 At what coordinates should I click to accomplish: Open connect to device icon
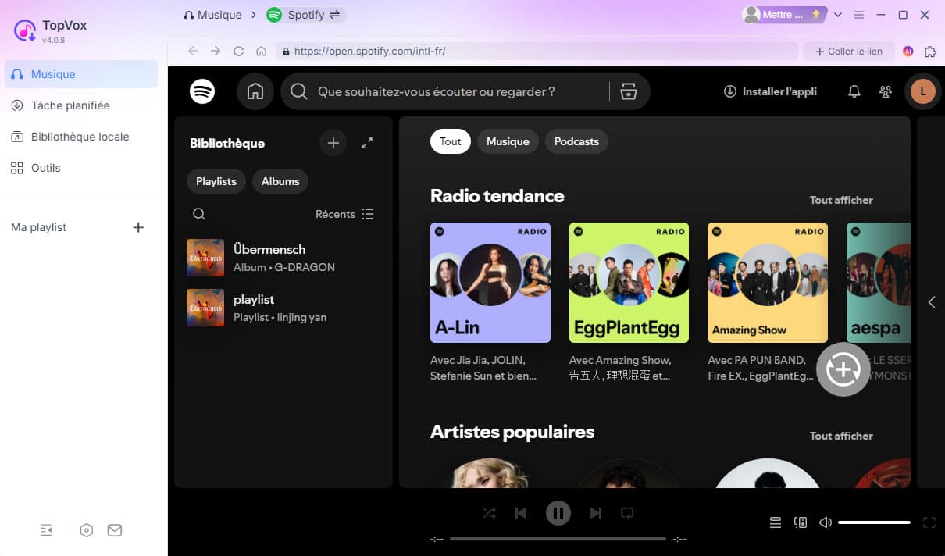(801, 522)
